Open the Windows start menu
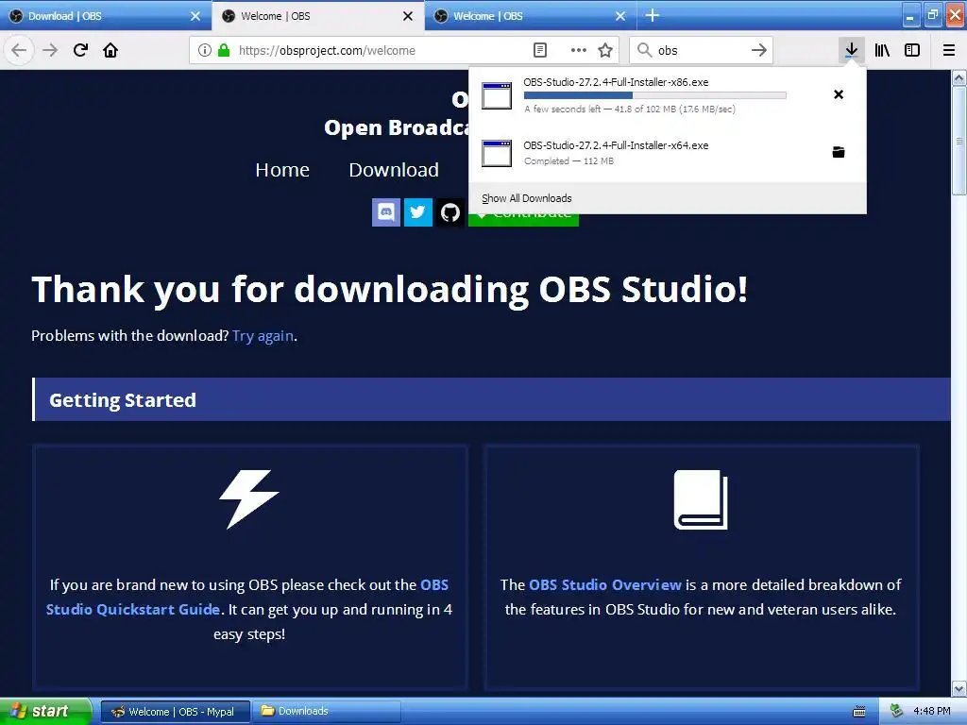The image size is (967, 725). (45, 711)
